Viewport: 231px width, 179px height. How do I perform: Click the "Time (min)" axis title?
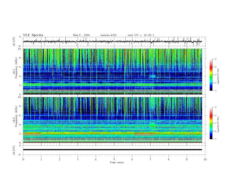pos(117,162)
